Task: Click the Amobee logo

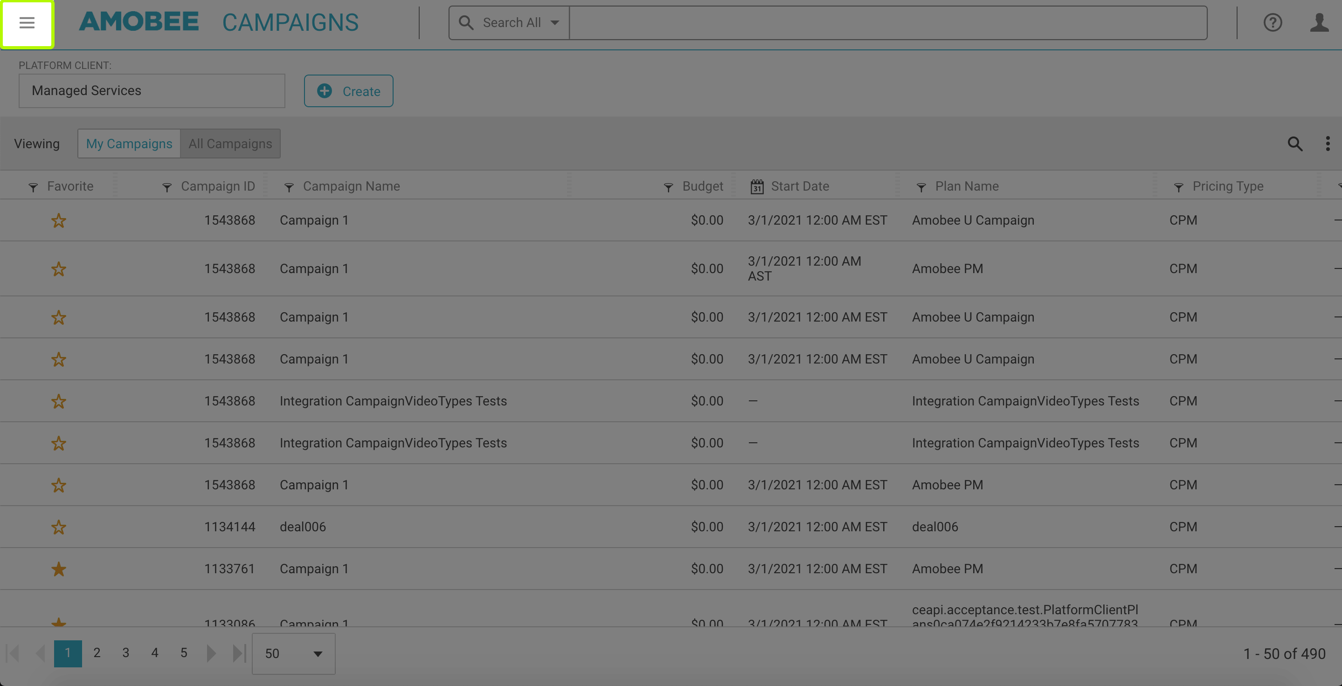Action: click(x=138, y=22)
